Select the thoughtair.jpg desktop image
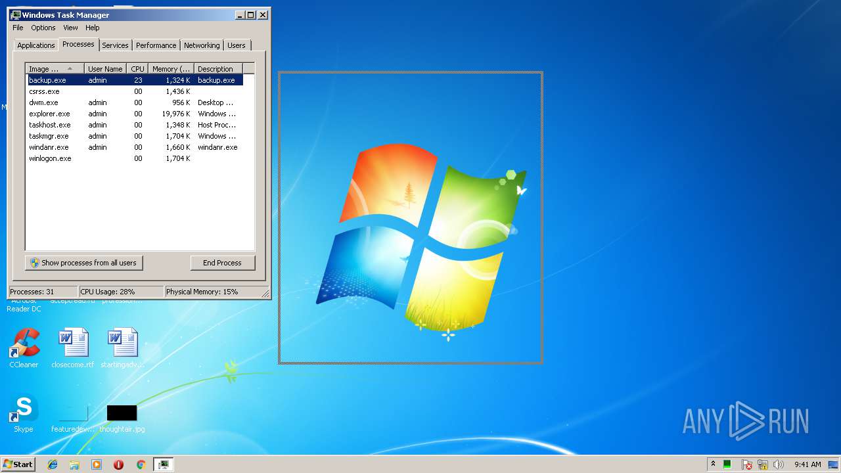This screenshot has height=473, width=841. click(x=122, y=417)
